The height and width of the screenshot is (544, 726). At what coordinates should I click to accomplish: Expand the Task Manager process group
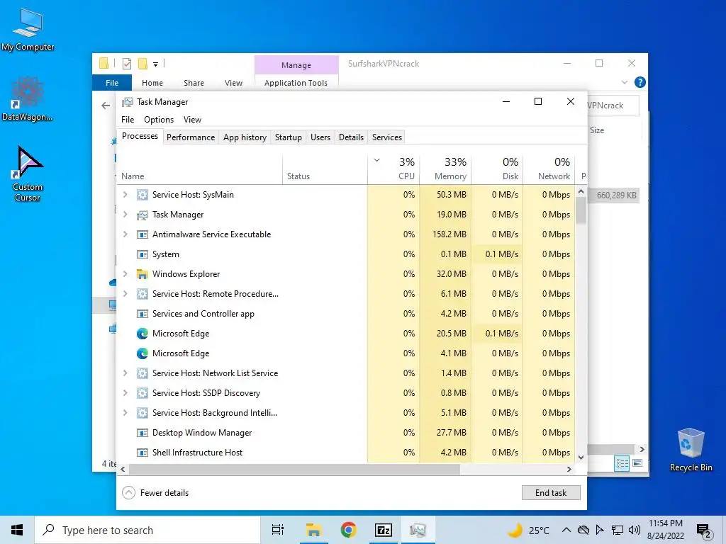[x=125, y=215]
